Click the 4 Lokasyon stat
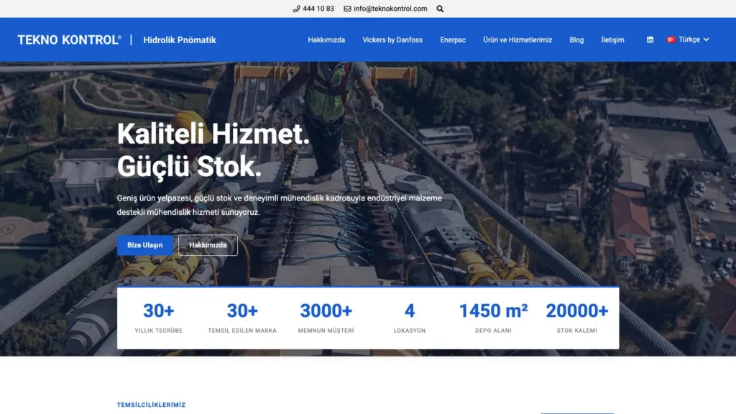The height and width of the screenshot is (414, 736). point(409,318)
